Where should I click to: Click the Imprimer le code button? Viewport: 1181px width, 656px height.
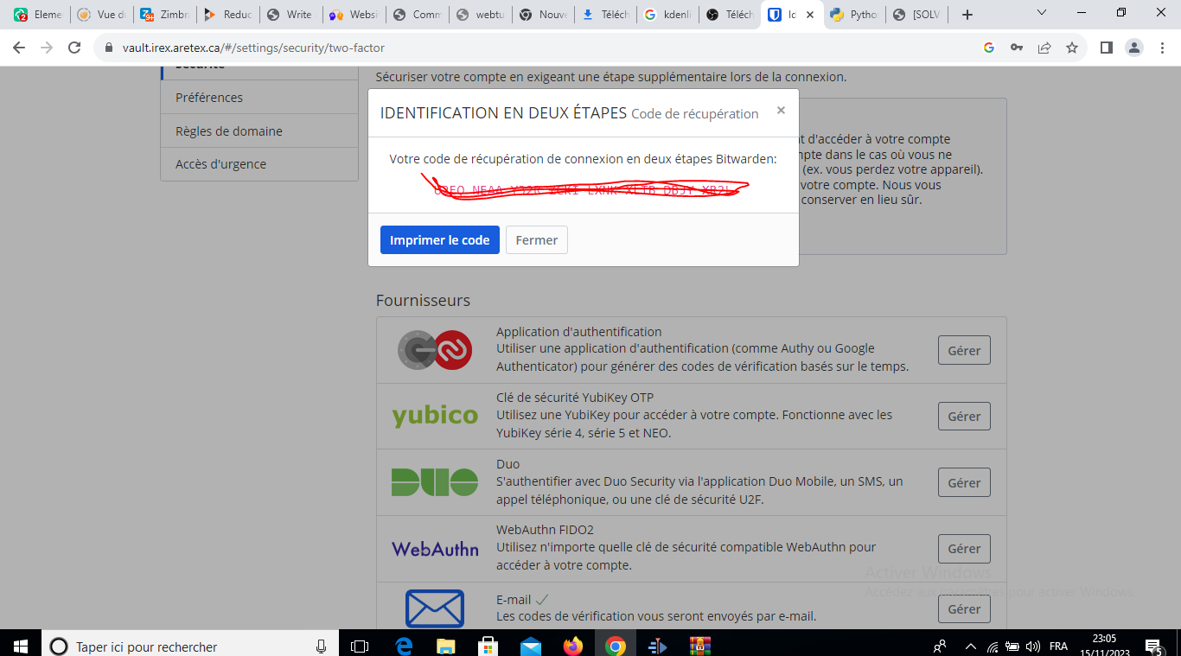click(x=440, y=240)
